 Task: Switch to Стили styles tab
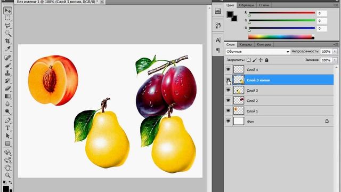264,5
